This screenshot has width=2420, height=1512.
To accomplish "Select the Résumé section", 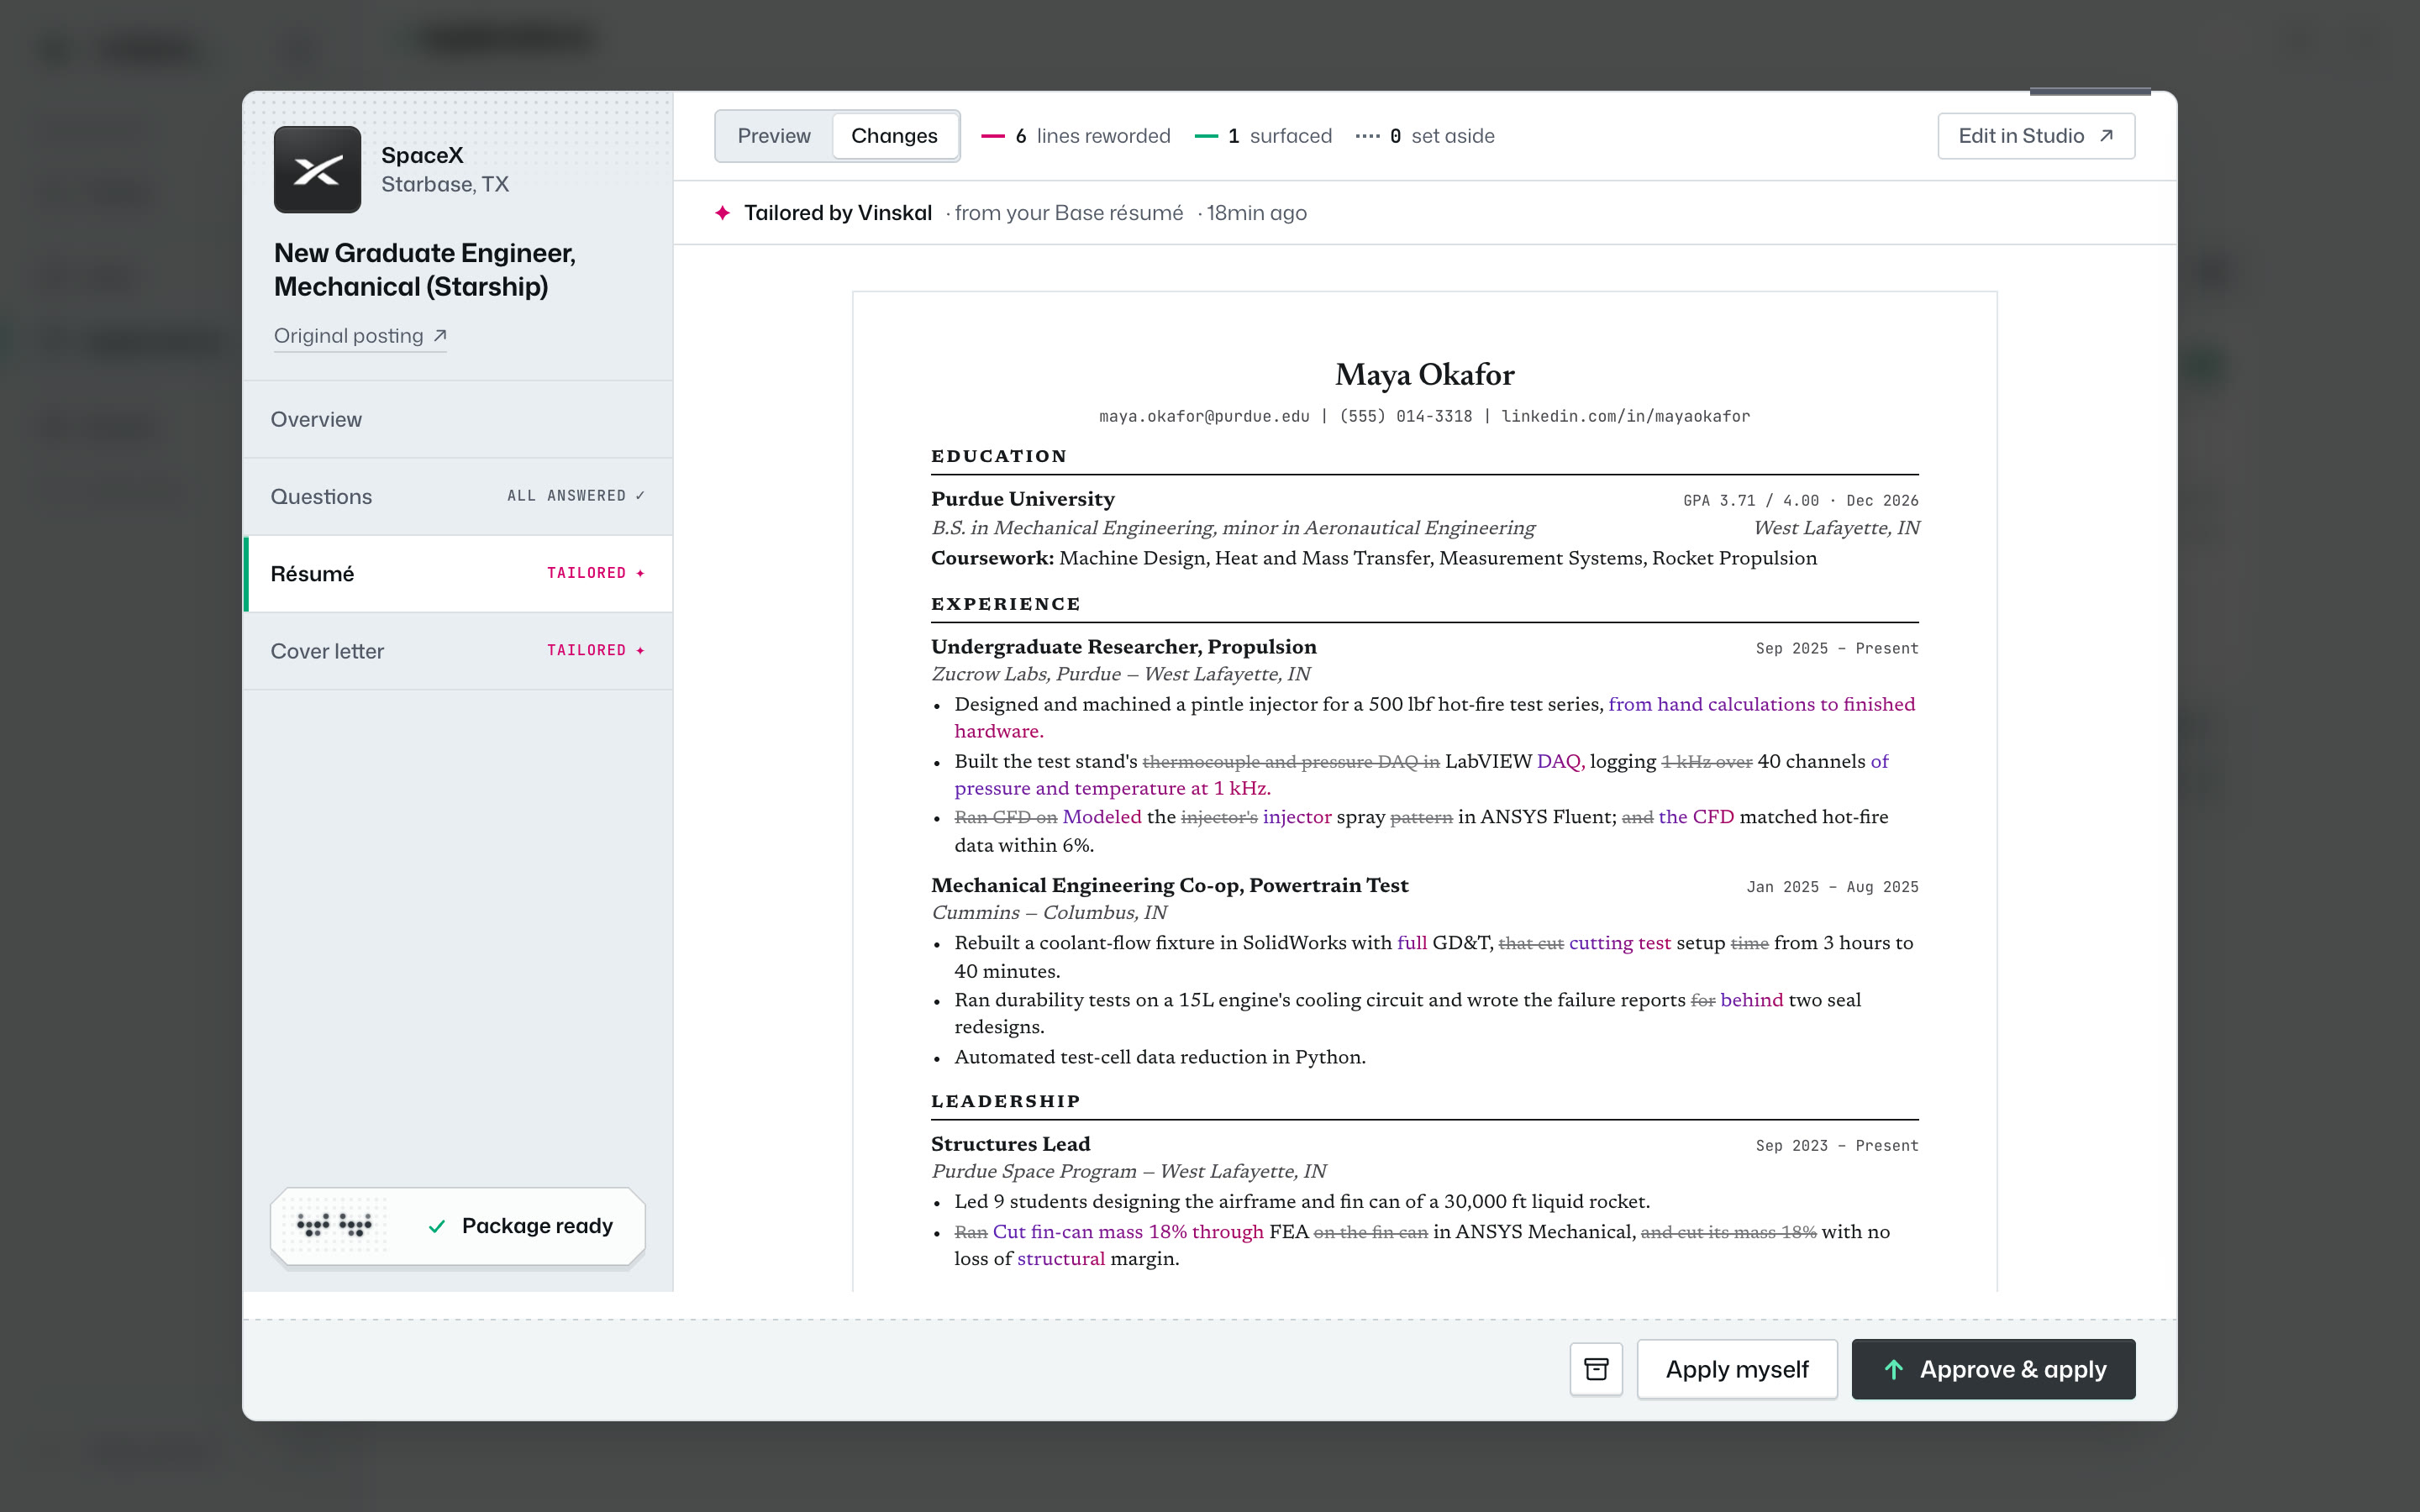I will pyautogui.click(x=458, y=574).
